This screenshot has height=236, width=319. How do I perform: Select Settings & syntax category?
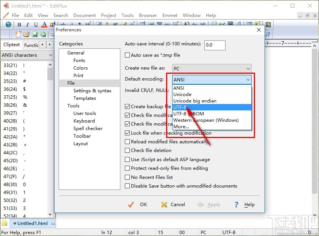[x=92, y=91]
